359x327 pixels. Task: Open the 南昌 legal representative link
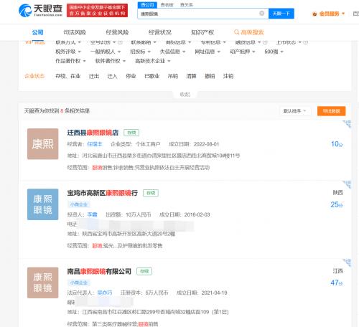tap(105, 293)
